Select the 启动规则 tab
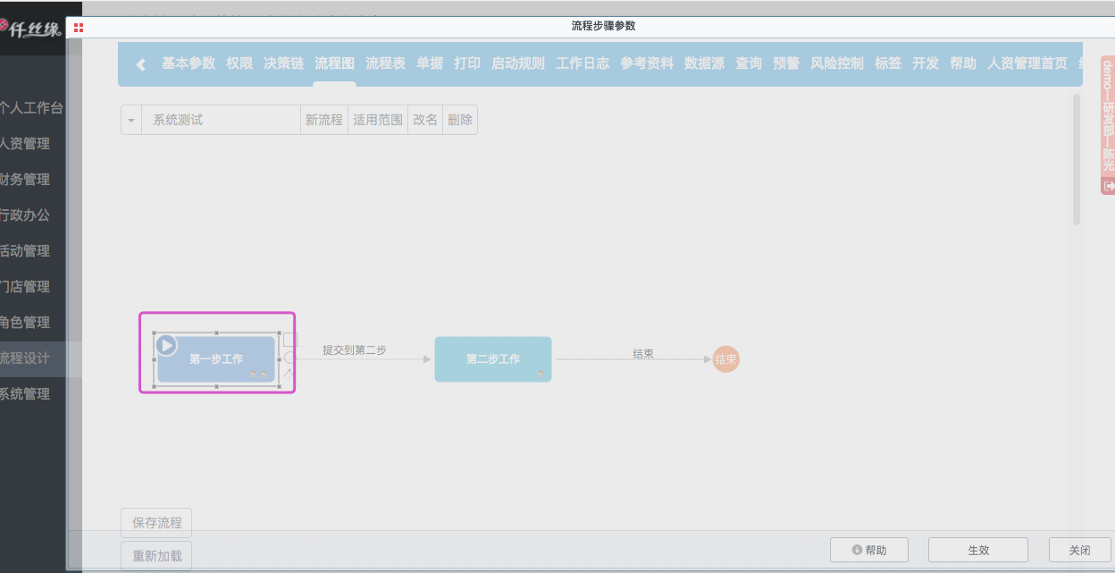The image size is (1115, 573). (517, 63)
